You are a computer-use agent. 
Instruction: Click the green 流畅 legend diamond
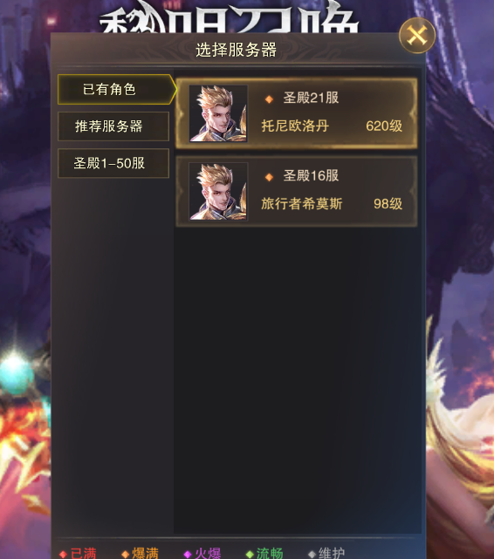tap(250, 555)
